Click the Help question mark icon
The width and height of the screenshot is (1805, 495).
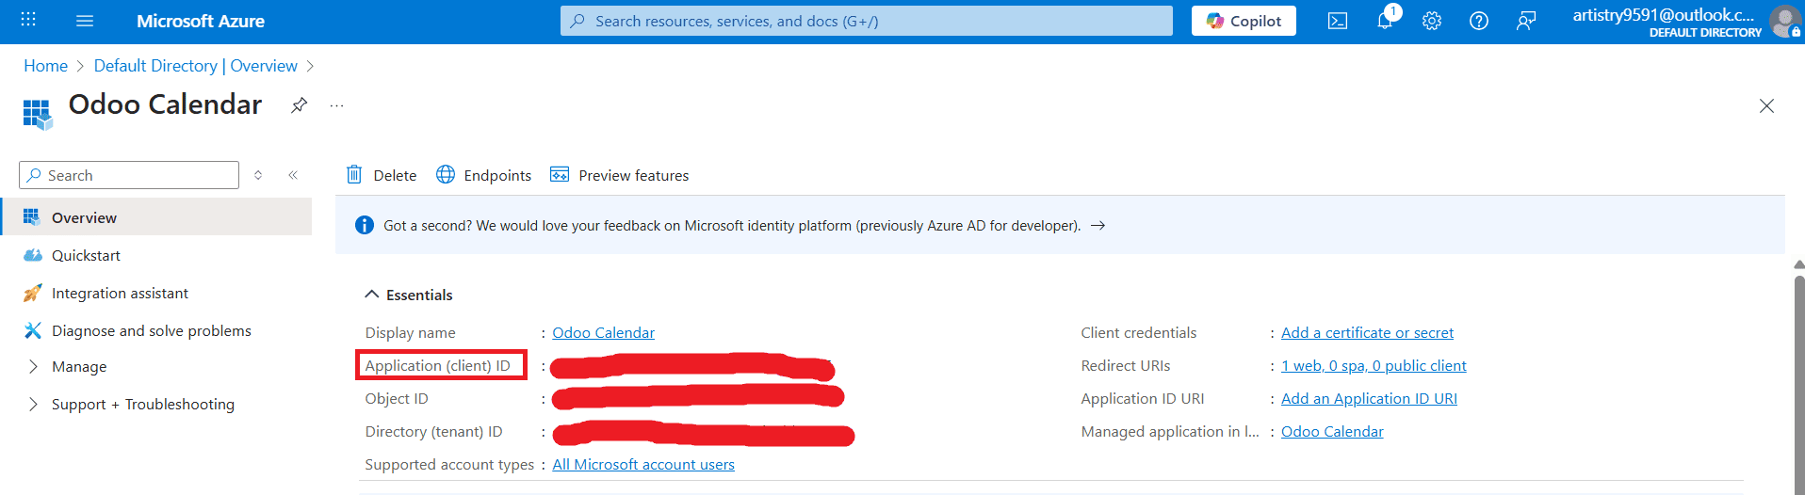1479,21
